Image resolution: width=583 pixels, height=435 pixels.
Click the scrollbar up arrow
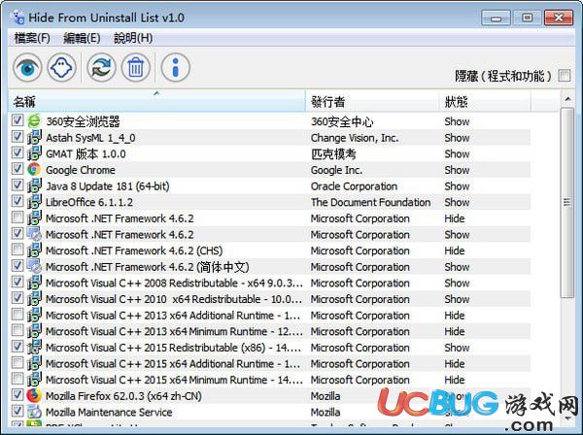click(567, 99)
